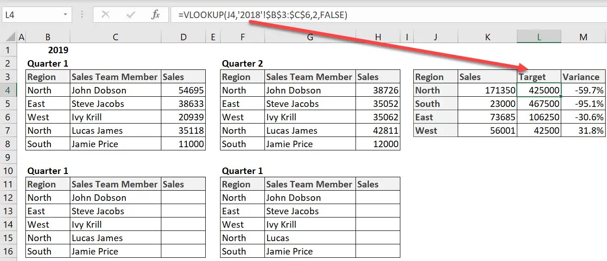Click the Enter checkmark formula bar icon

pos(130,15)
